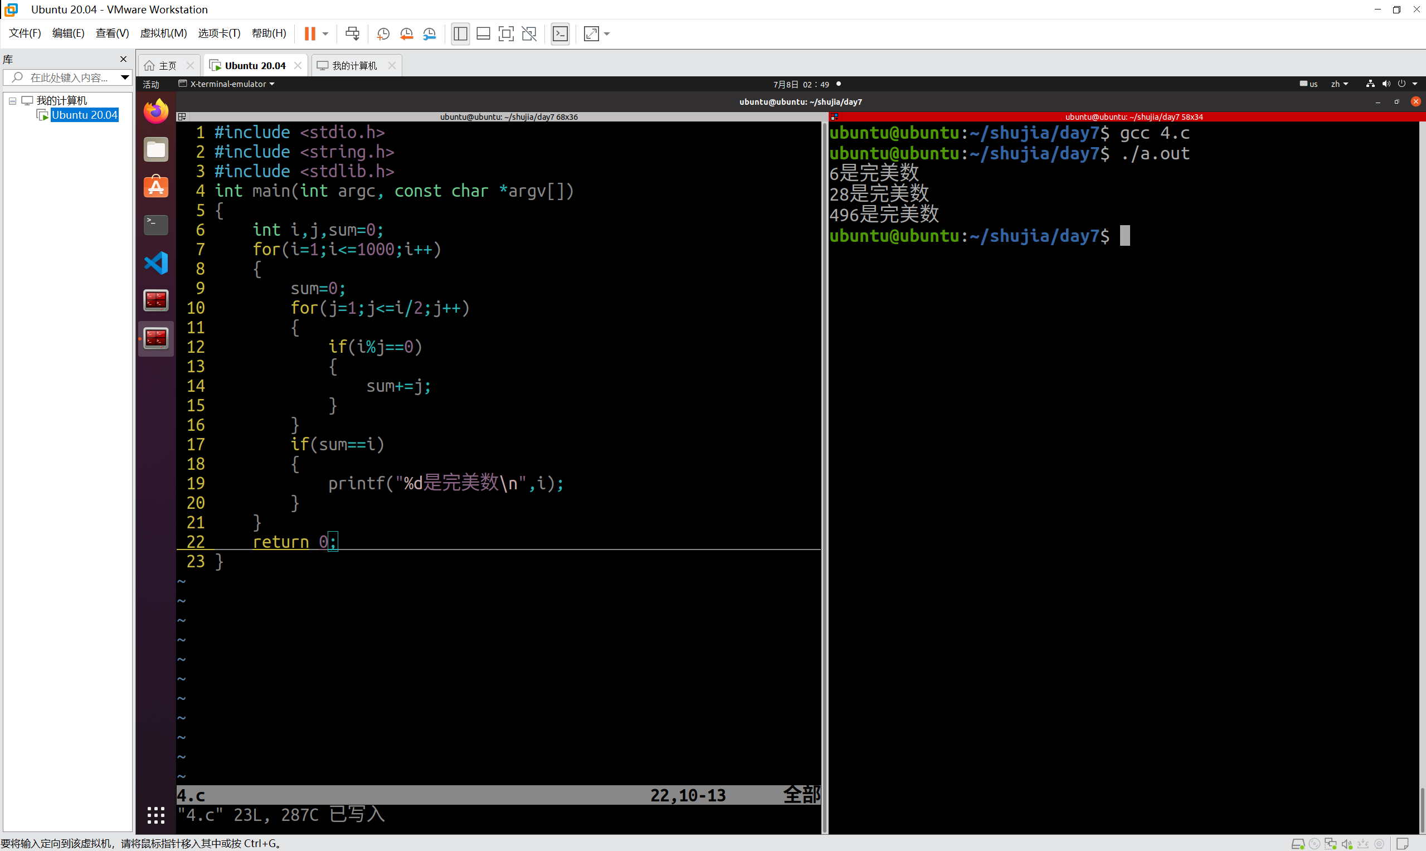The height and width of the screenshot is (851, 1426).
Task: Open the clock showing 7月8日 02:49
Action: [x=801, y=84]
